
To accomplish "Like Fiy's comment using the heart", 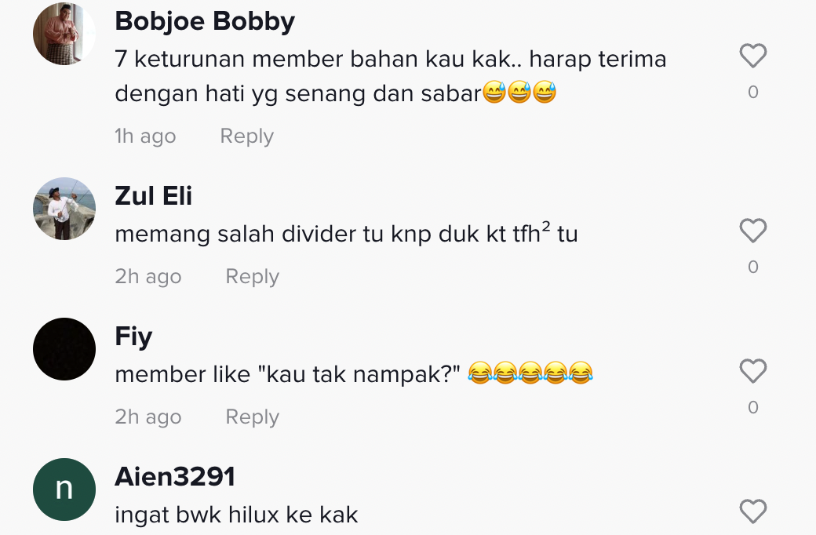I will (753, 371).
